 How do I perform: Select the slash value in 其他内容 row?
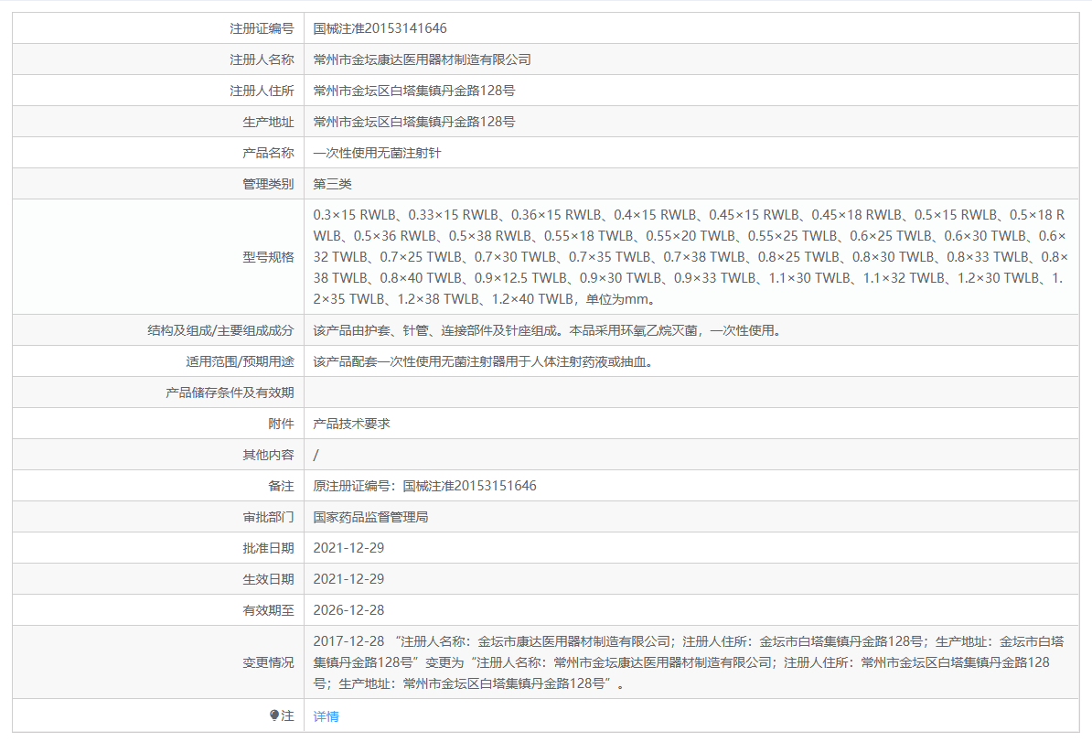pyautogui.click(x=316, y=455)
